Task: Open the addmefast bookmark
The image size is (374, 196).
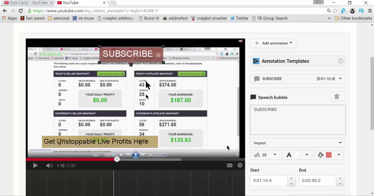Action: 175,18
